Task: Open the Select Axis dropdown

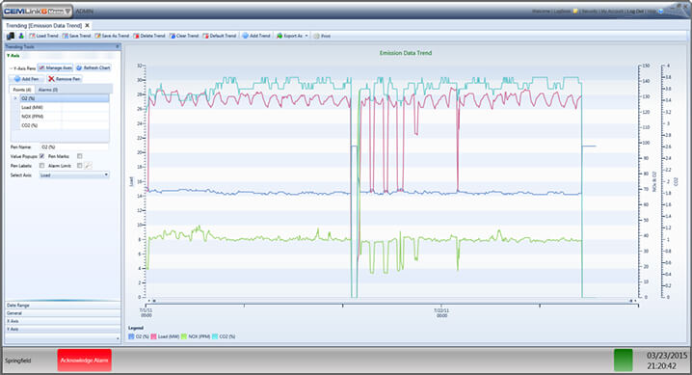Action: (74, 175)
